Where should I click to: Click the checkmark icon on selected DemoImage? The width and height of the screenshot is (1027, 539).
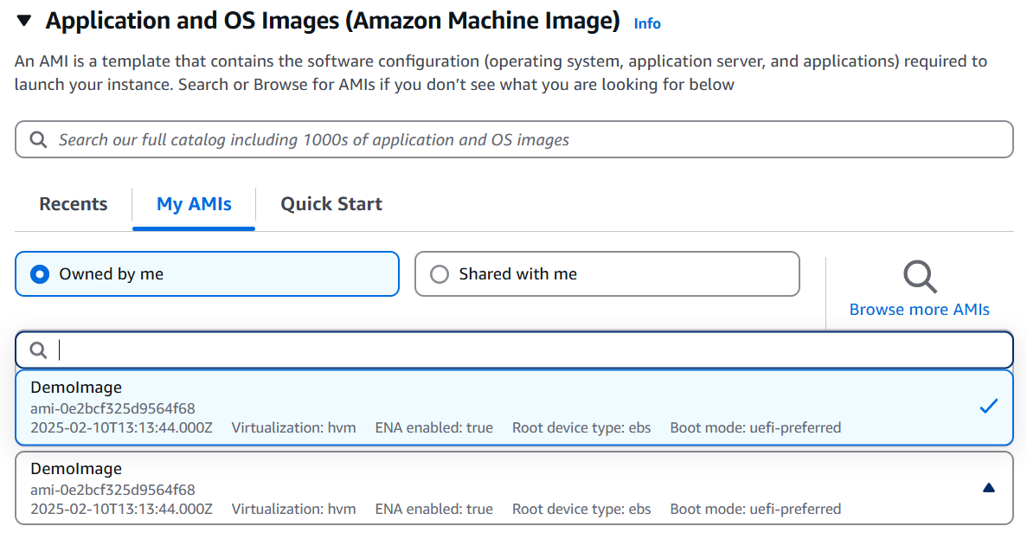click(x=989, y=406)
